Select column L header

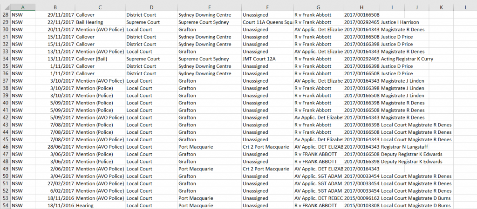(x=466, y=7)
